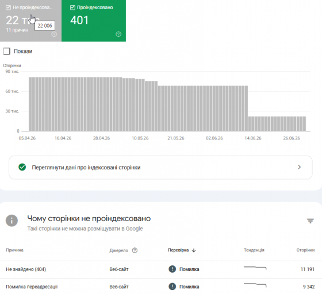
Task: Select the Не проіндексовано 22 тис. tab
Action: click(30, 21)
